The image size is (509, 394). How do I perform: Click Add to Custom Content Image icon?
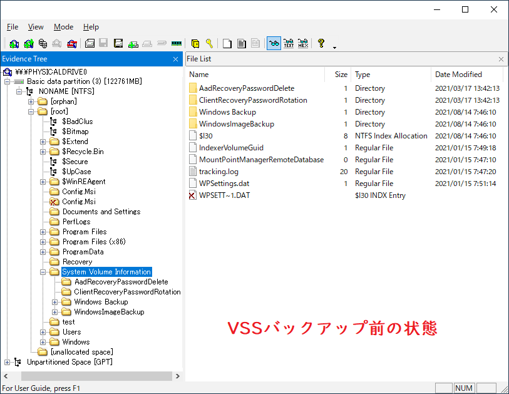[133, 43]
